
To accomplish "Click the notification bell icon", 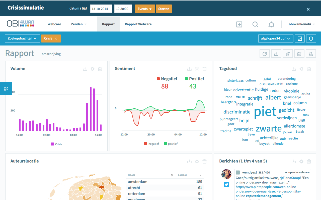I will point(271,24).
